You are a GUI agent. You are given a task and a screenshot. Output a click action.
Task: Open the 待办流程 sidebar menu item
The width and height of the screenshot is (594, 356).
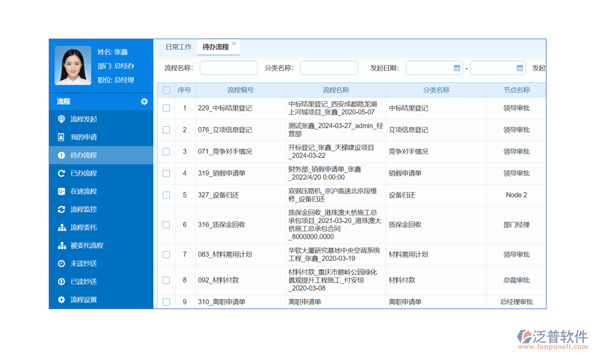[x=83, y=155]
